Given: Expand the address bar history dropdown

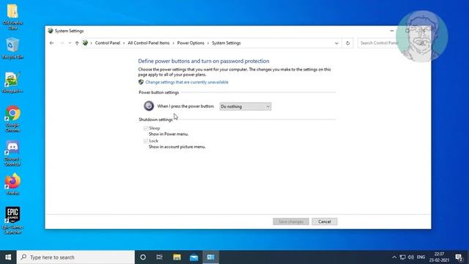Looking at the screenshot, I should tap(336, 43).
